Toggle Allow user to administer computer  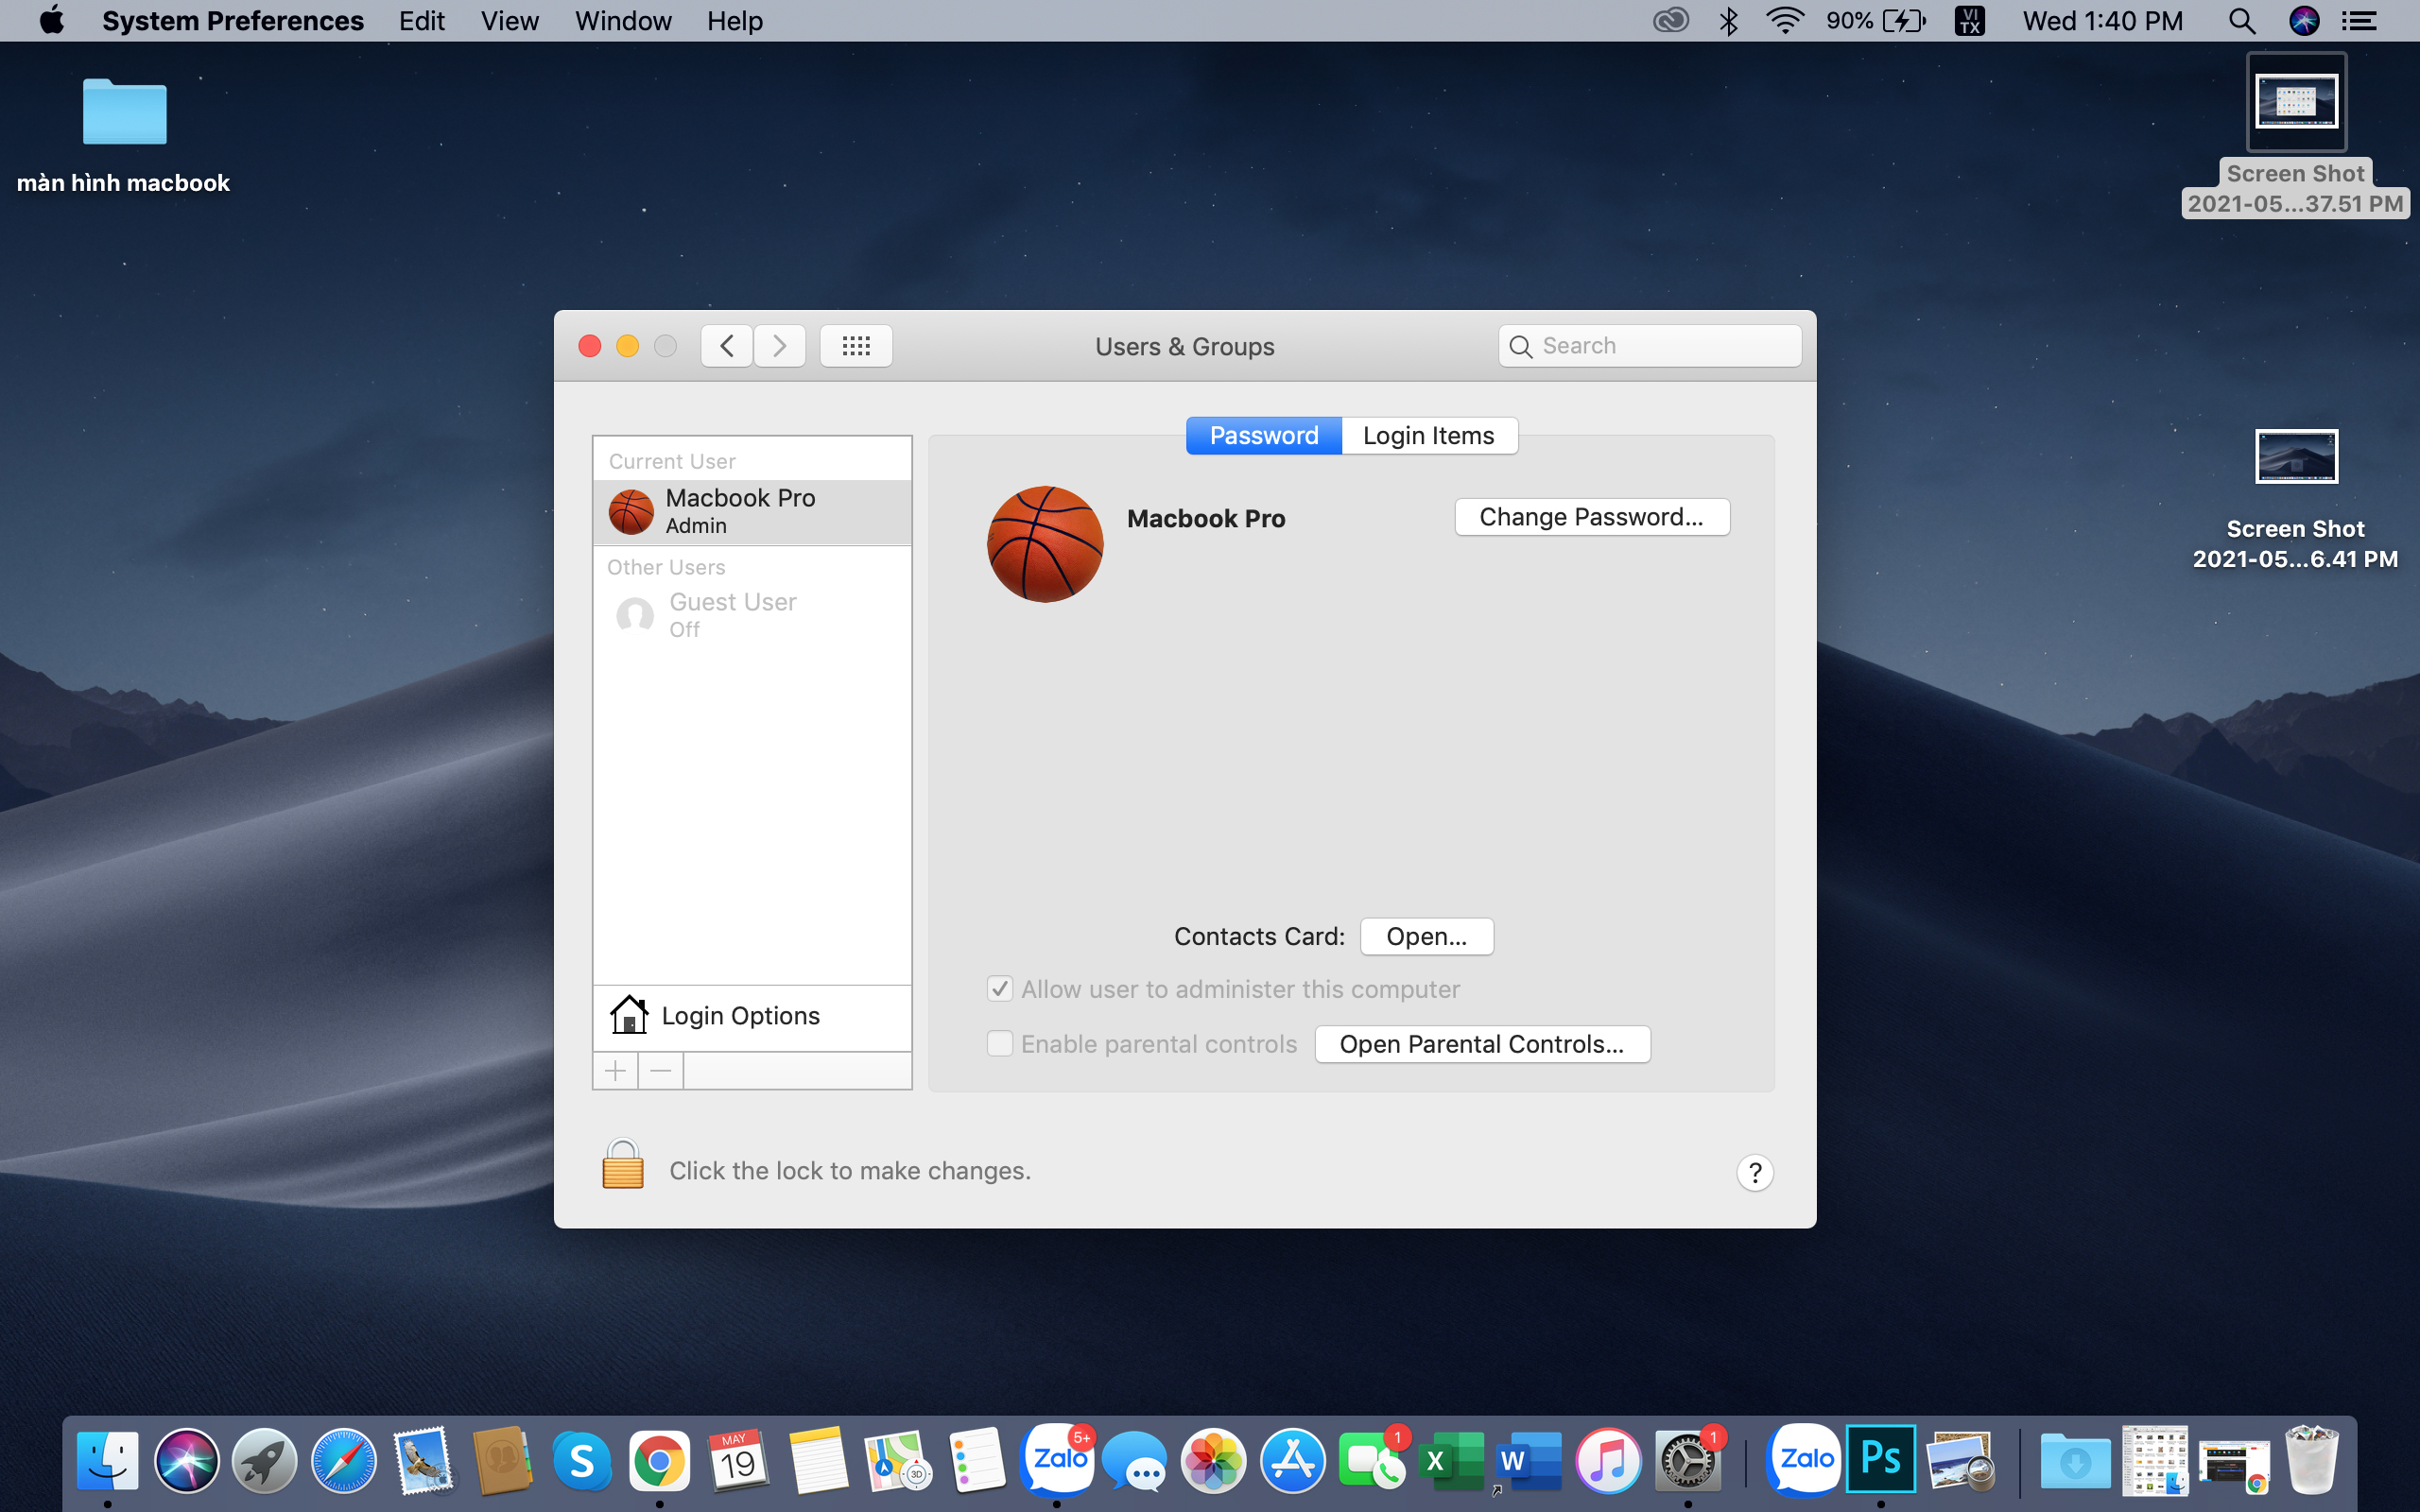point(1000,988)
